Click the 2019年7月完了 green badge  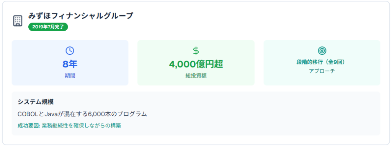48,27
